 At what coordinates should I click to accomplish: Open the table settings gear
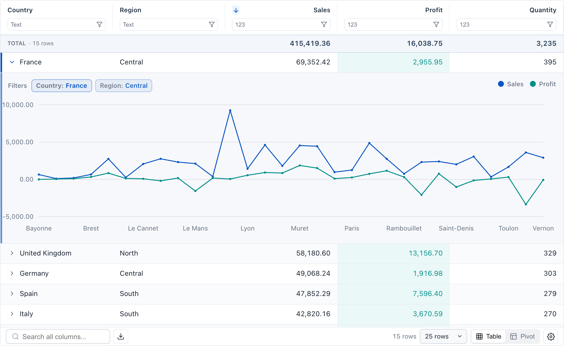pyautogui.click(x=551, y=336)
